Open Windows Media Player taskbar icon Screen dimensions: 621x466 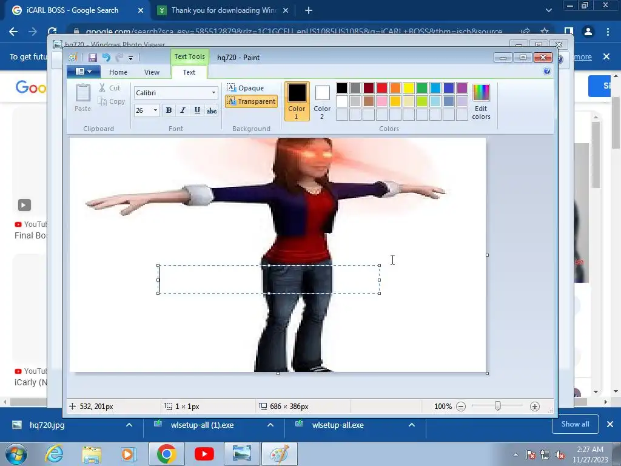tap(128, 454)
